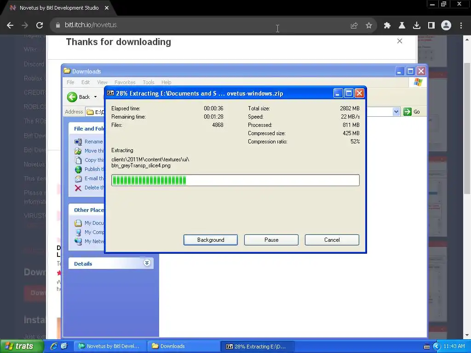Open My Computer in Other Places
Image resolution: width=471 pixels, height=353 pixels.
pyautogui.click(x=94, y=232)
